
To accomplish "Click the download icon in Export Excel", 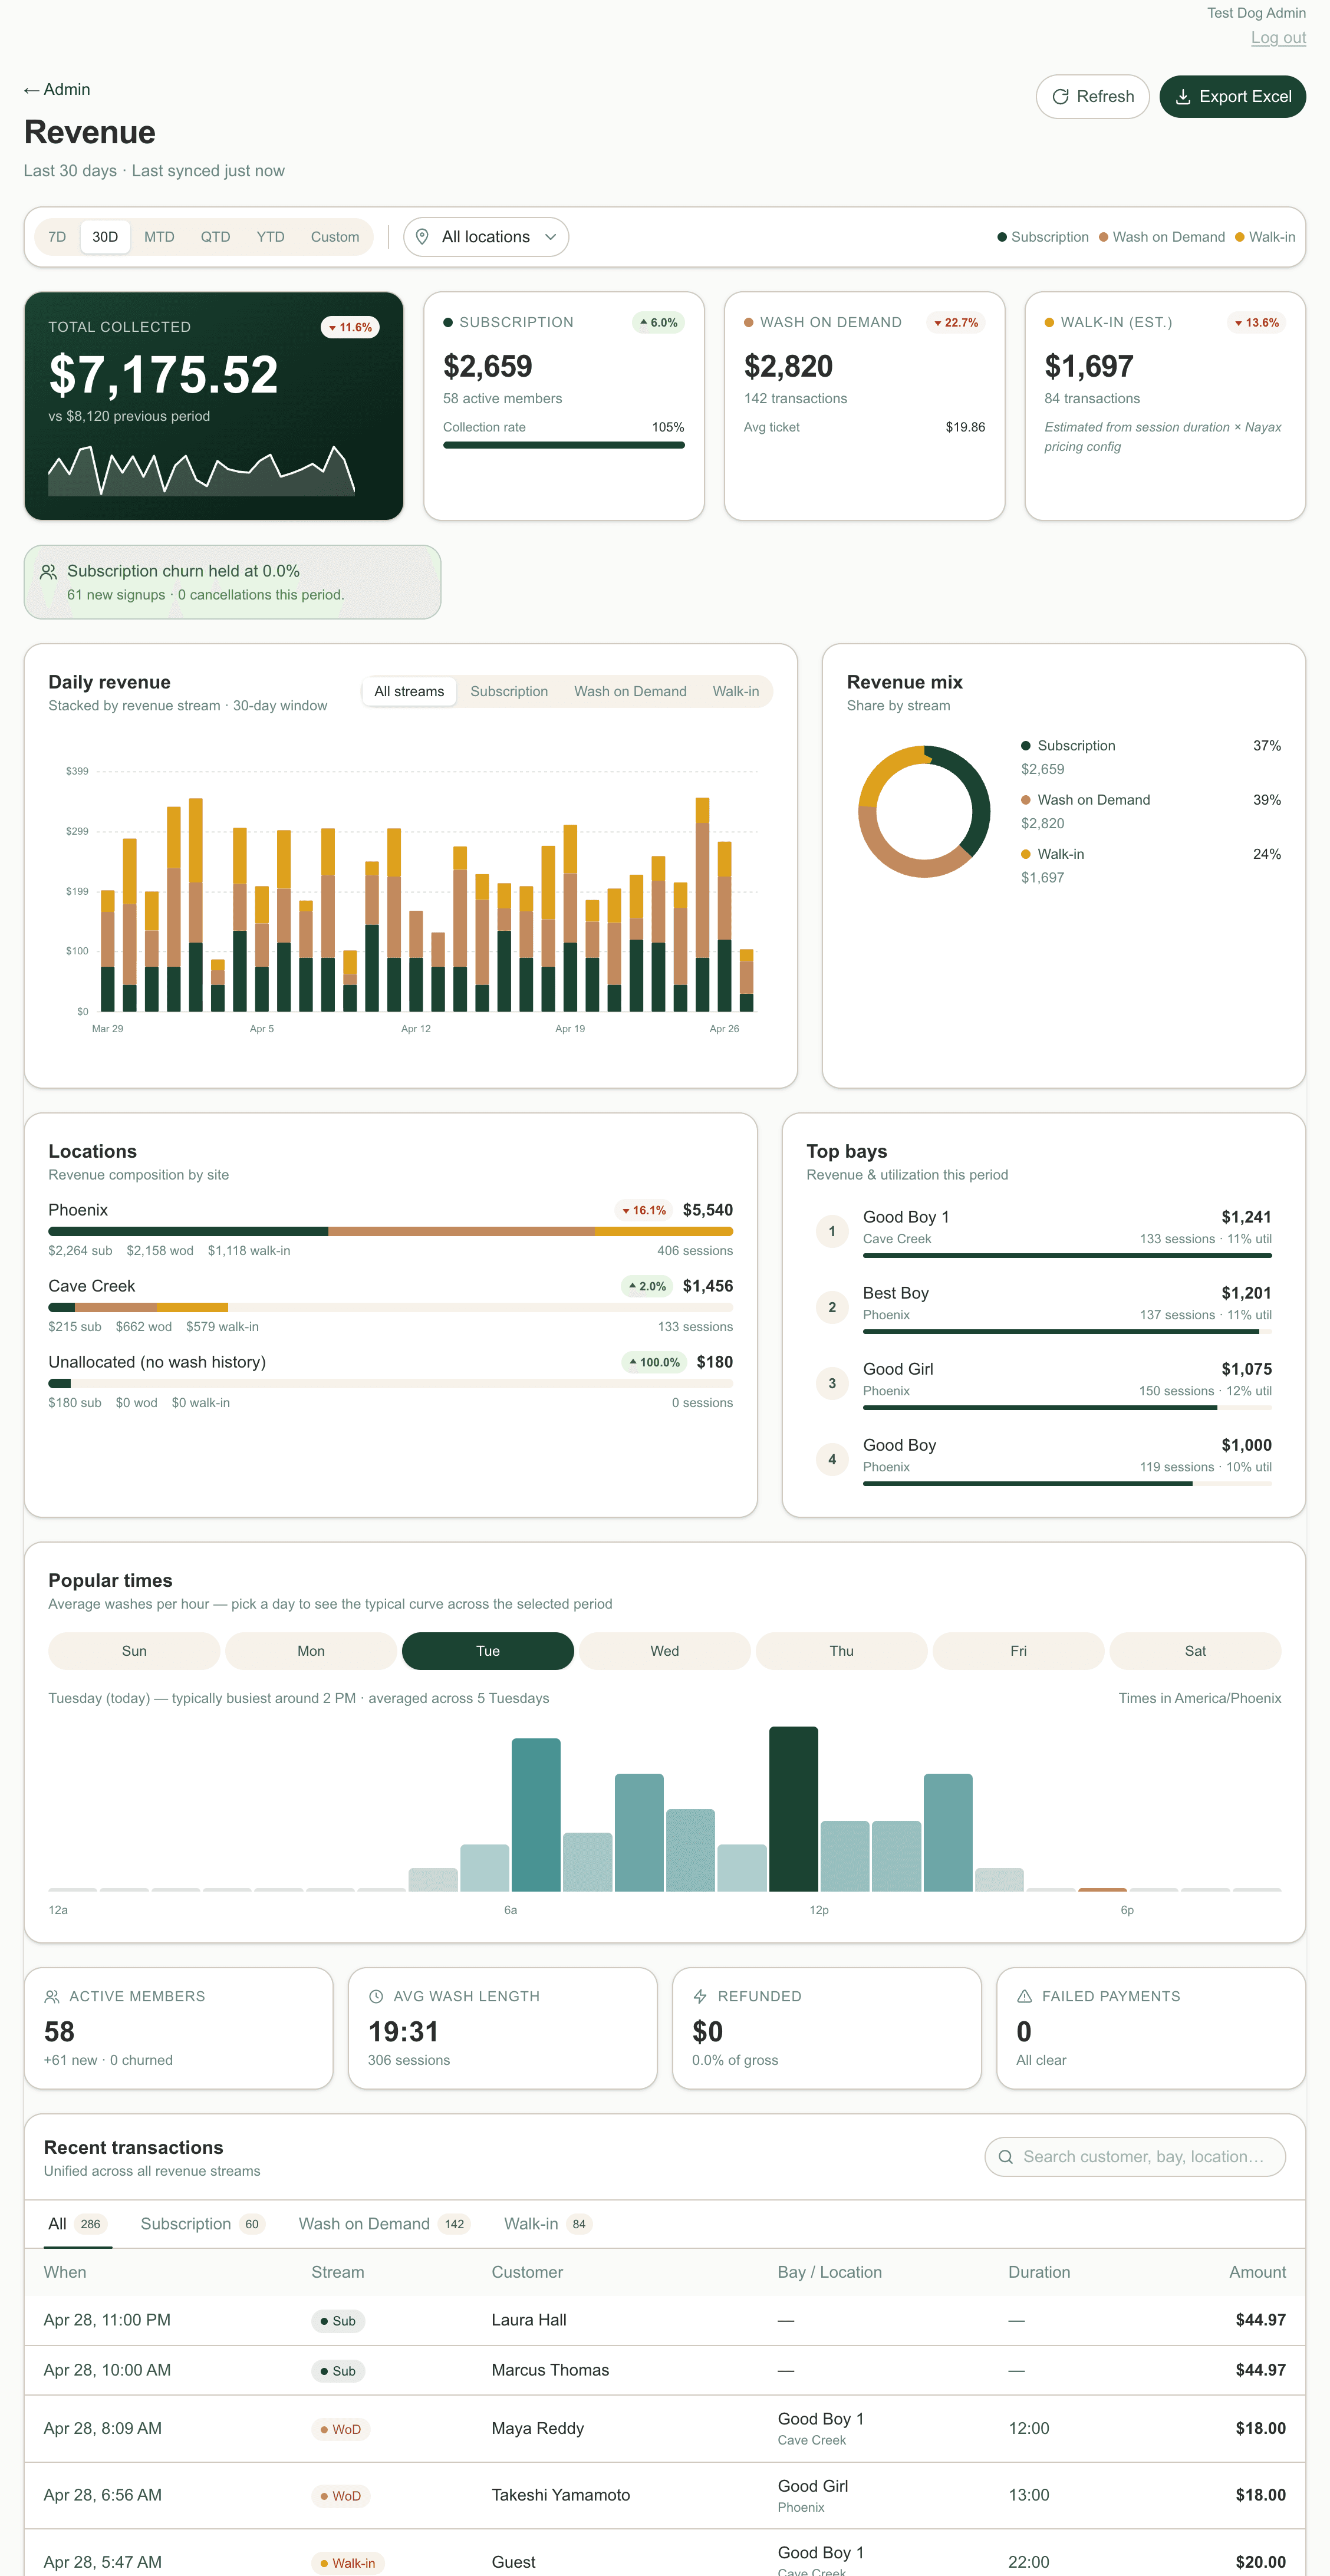I will click(x=1182, y=97).
